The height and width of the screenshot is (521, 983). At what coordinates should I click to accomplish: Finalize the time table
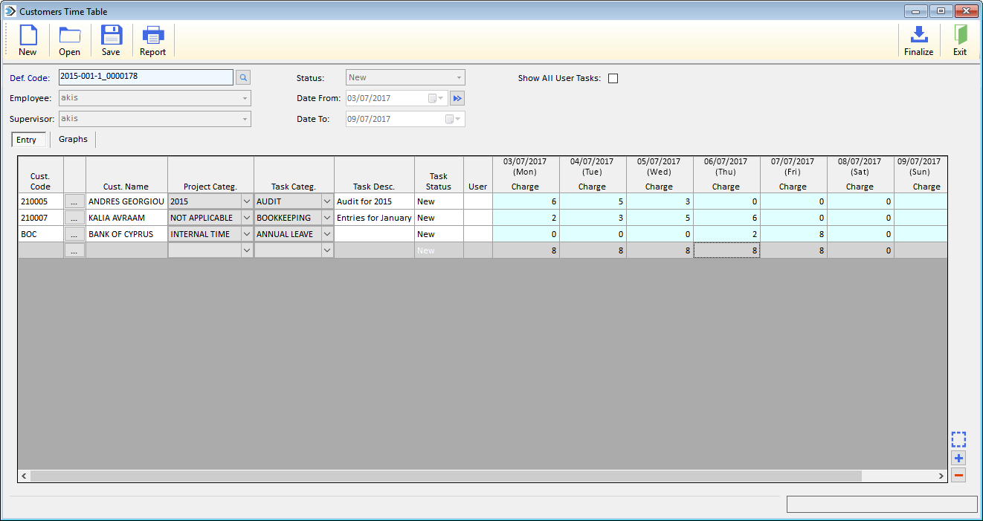coord(918,39)
